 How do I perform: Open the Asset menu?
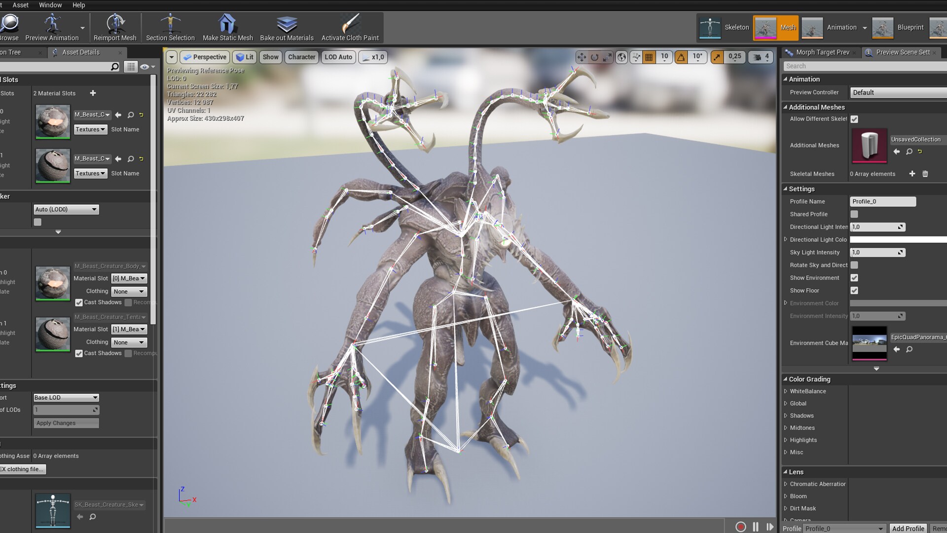tap(20, 5)
